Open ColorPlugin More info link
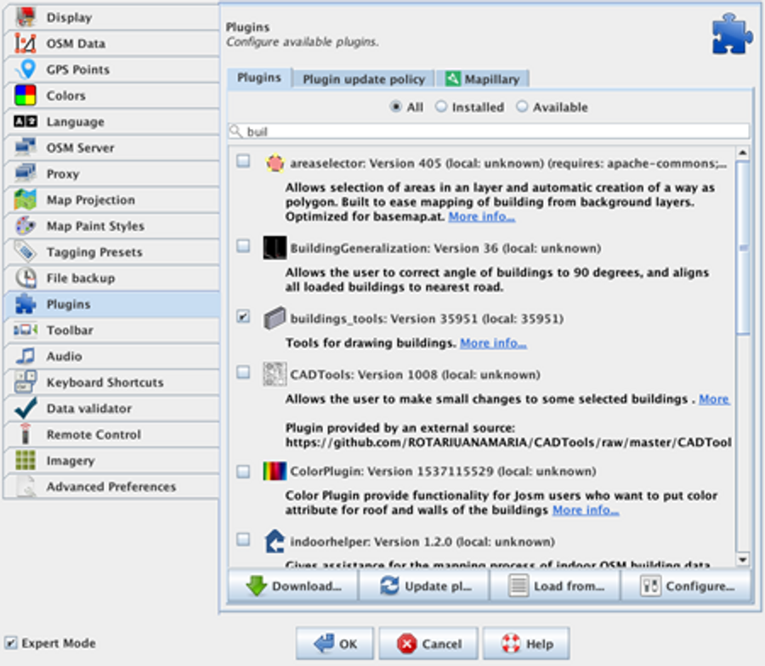 coord(586,510)
